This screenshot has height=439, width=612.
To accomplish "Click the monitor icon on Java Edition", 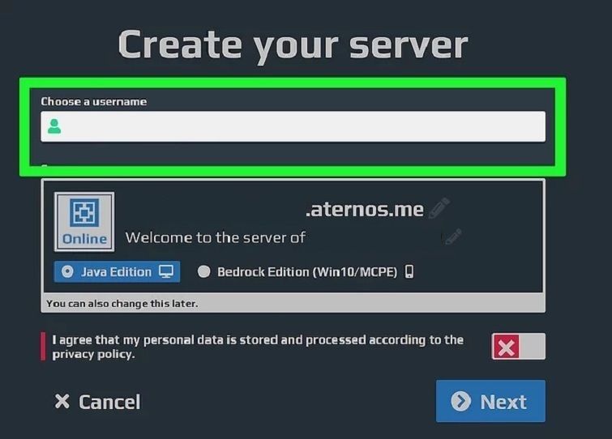I will tap(166, 272).
